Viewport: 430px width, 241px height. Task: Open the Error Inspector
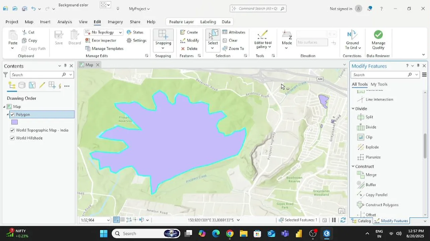click(x=100, y=40)
